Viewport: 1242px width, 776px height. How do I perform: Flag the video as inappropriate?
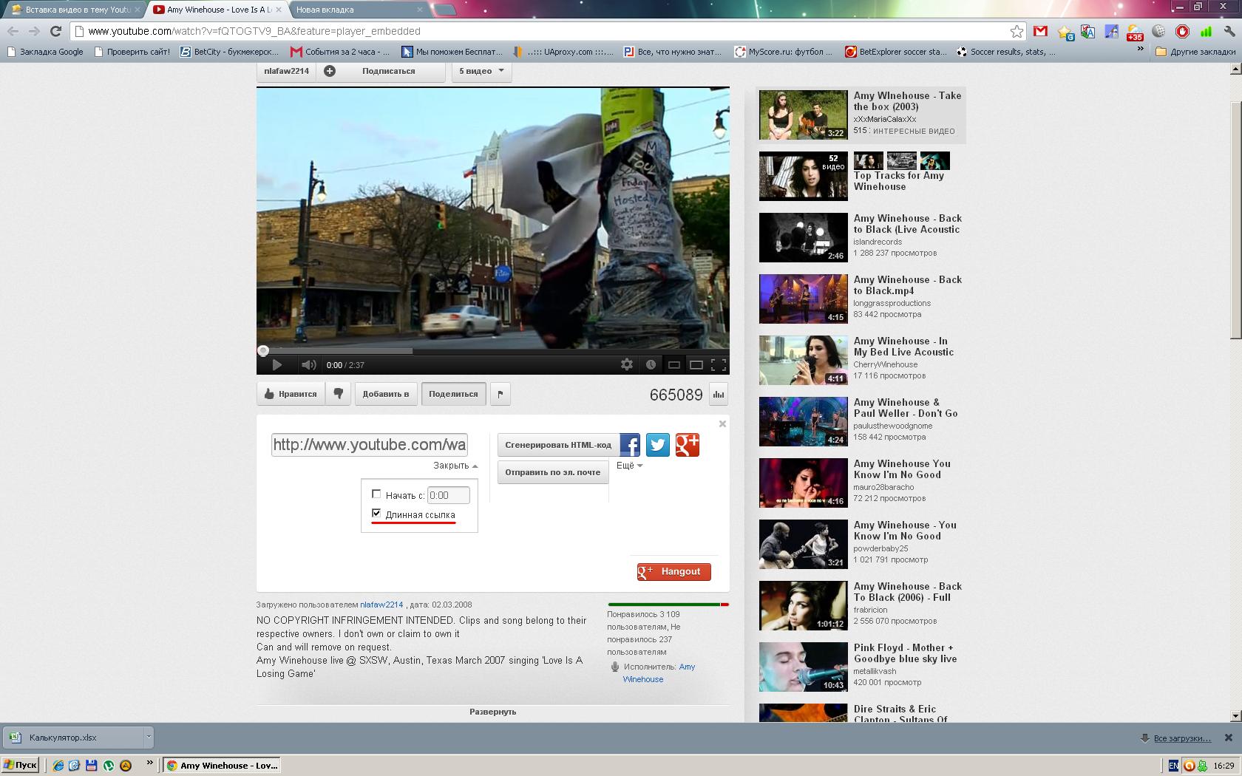[500, 394]
